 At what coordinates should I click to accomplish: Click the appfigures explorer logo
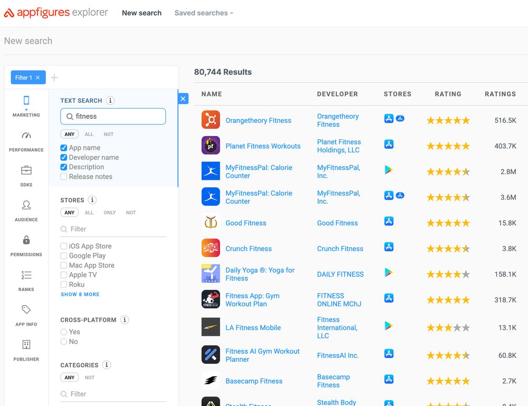(56, 13)
